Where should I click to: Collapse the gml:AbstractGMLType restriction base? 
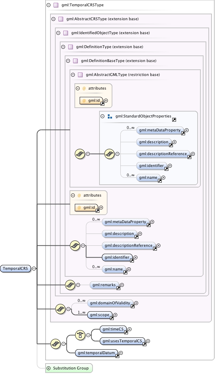[x=73, y=75]
